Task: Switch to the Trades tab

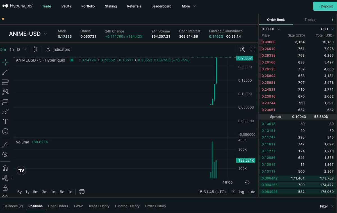Action: point(310,20)
